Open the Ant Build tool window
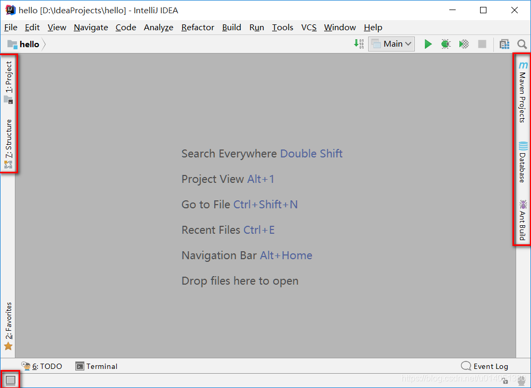 [x=523, y=220]
